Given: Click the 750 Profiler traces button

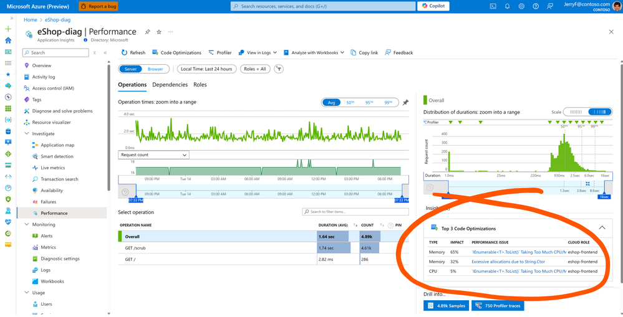Looking at the screenshot, I should pos(498,306).
